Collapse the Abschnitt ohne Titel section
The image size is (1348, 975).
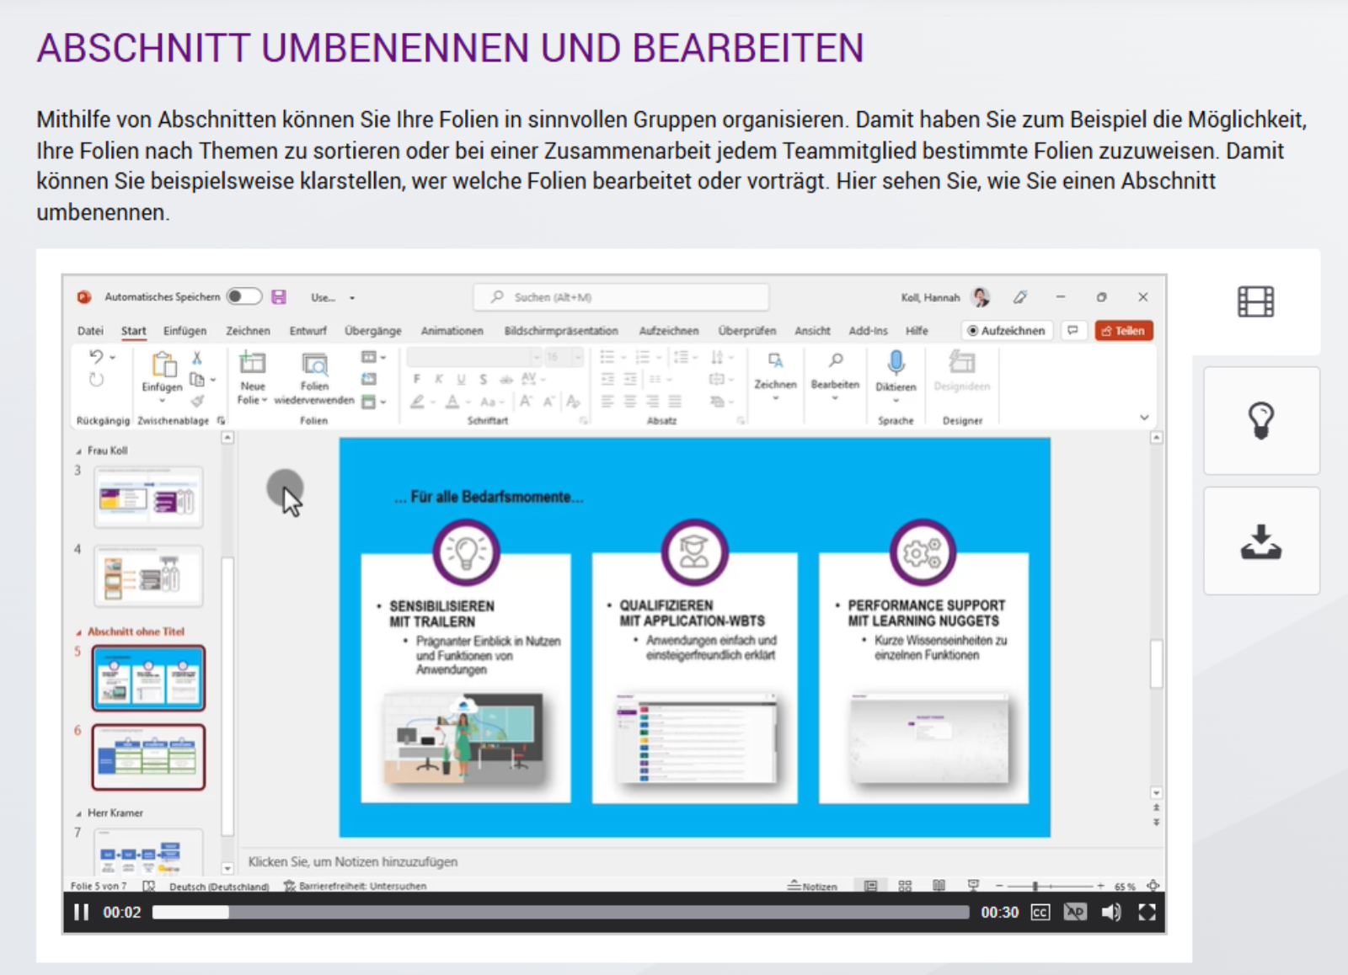pos(79,632)
